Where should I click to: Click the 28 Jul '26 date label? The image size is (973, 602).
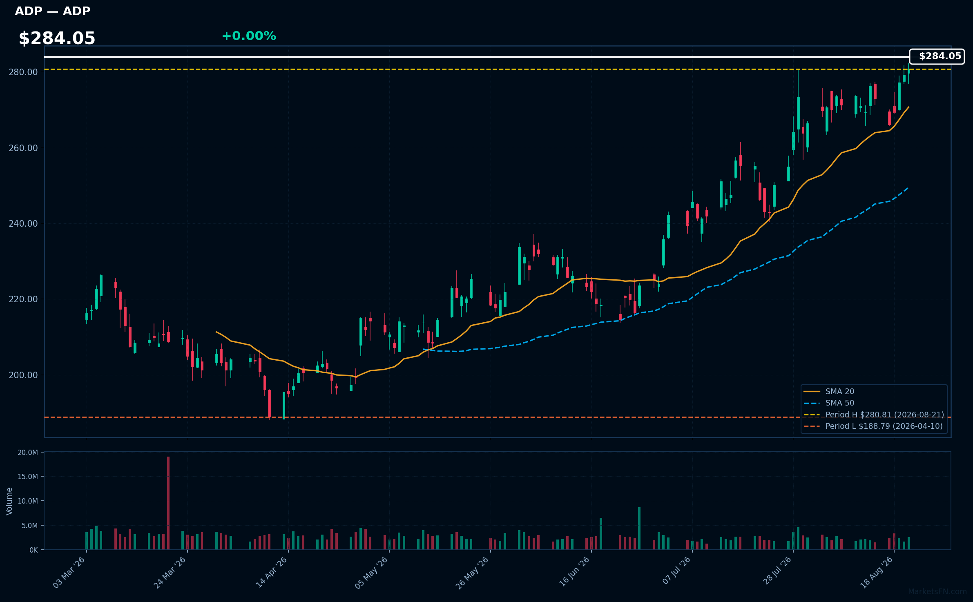777,571
